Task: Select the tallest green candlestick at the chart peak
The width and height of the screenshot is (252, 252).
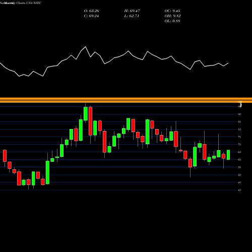Action: click(x=86, y=114)
